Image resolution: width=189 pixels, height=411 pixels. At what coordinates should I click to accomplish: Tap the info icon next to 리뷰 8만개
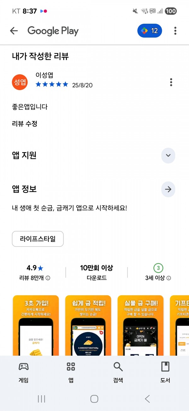point(48,278)
